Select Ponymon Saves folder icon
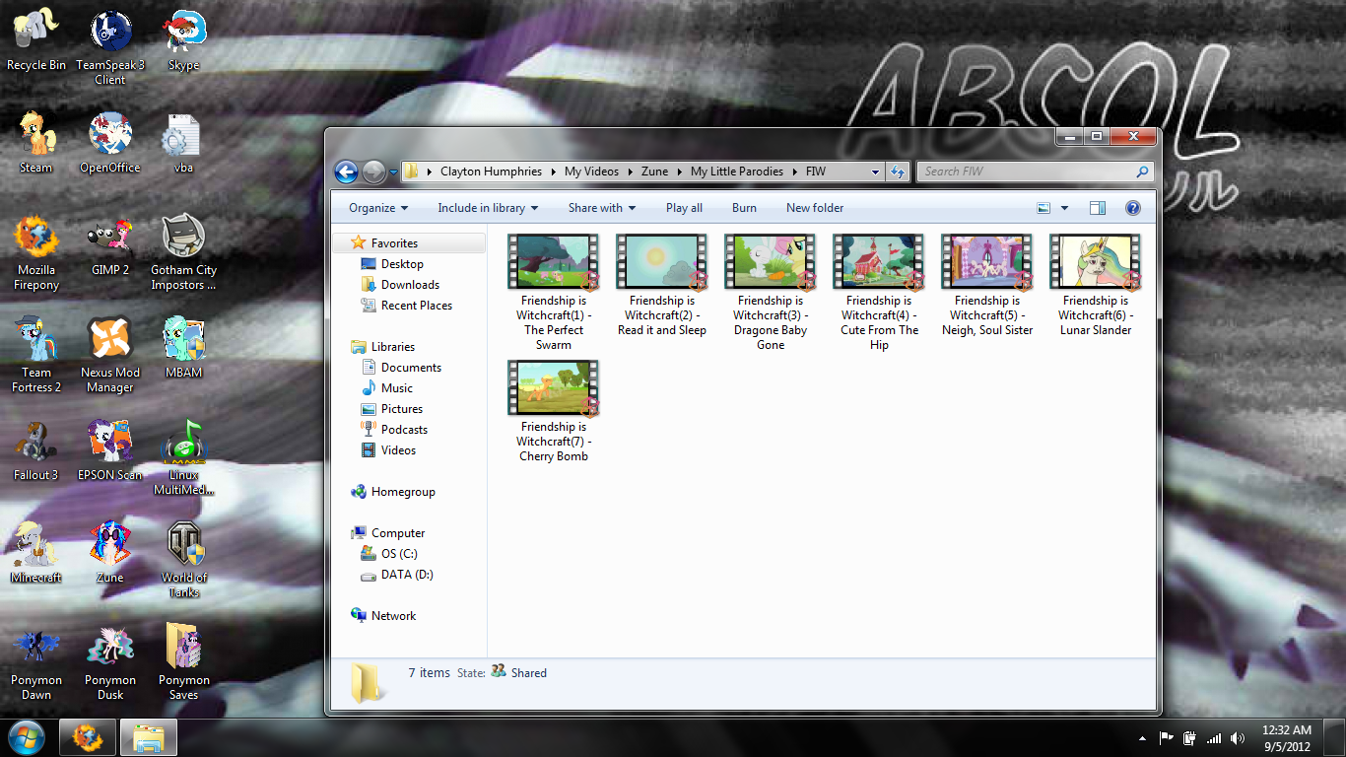The height and width of the screenshot is (757, 1346). 184,662
